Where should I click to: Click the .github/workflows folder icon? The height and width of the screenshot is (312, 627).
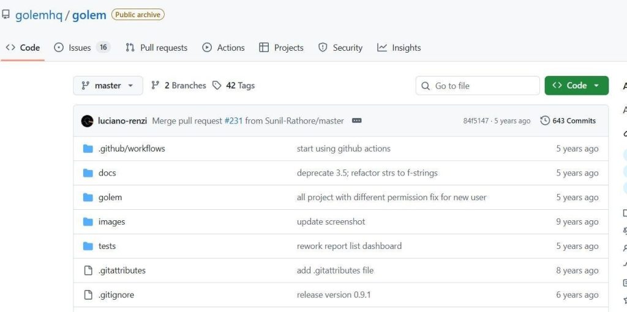(x=88, y=149)
